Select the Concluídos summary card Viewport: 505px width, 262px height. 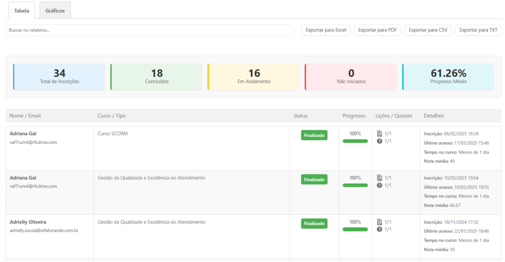coord(156,77)
